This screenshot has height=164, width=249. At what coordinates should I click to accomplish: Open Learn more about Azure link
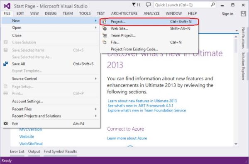pos(127,138)
